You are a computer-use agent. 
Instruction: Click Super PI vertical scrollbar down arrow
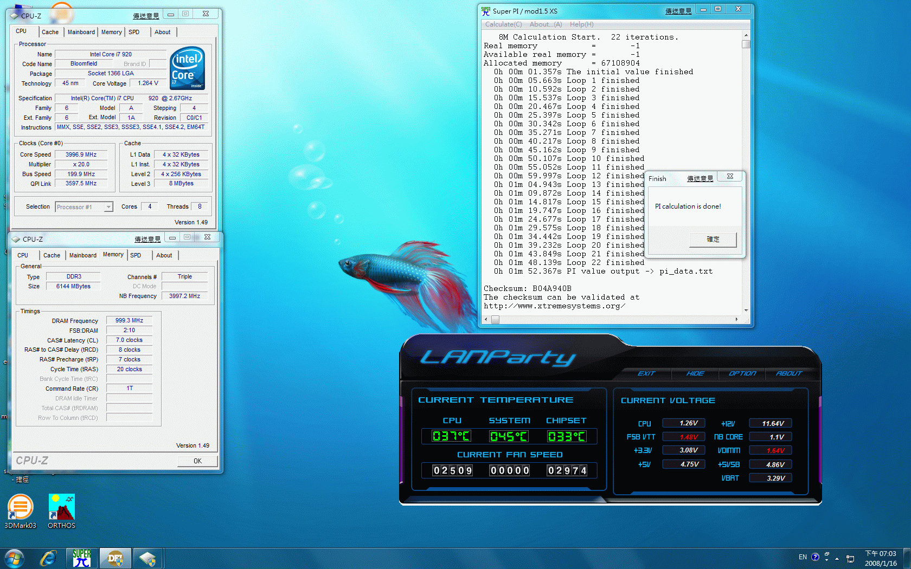[746, 310]
